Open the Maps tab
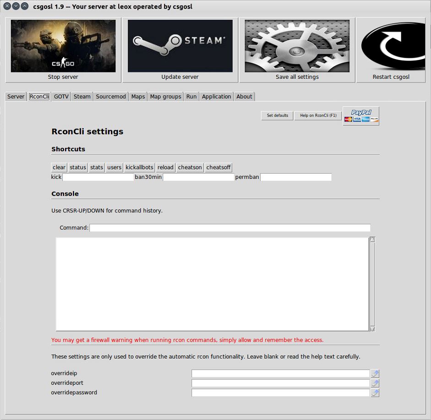Image resolution: width=431 pixels, height=420 pixels. pos(138,97)
